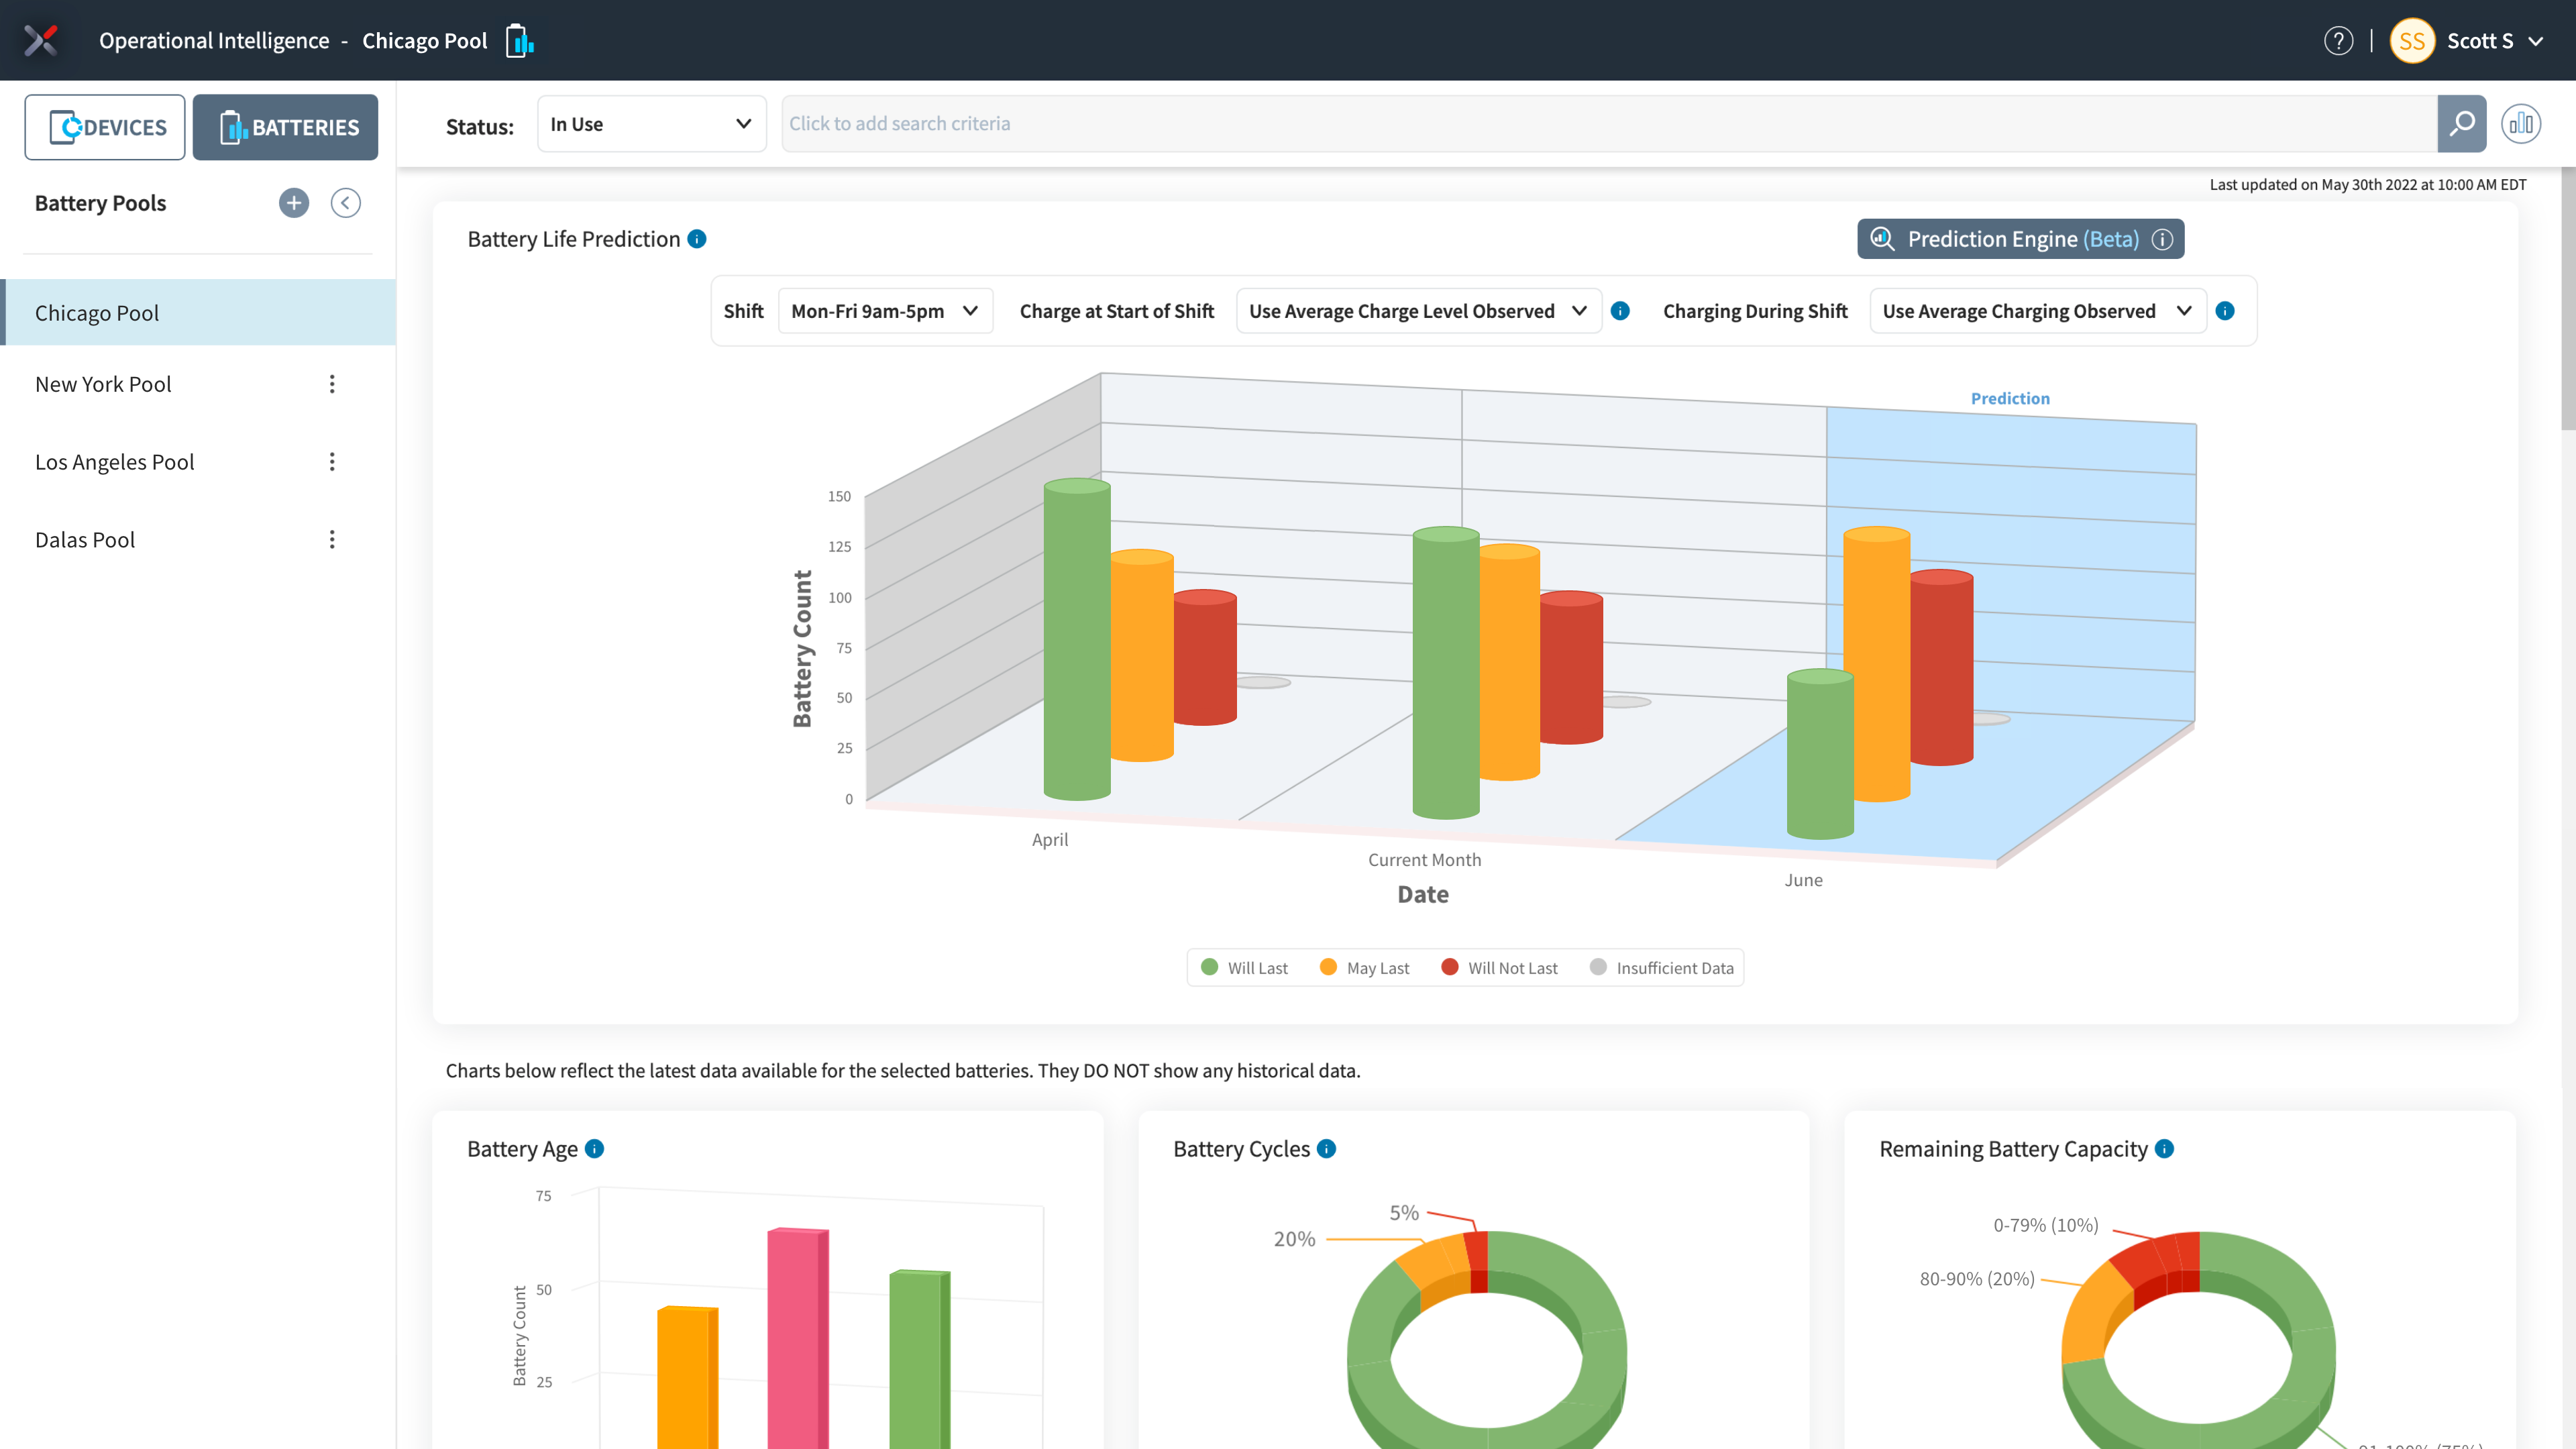2576x1449 pixels.
Task: Click the Last updated timestamp text
Action: (2367, 184)
